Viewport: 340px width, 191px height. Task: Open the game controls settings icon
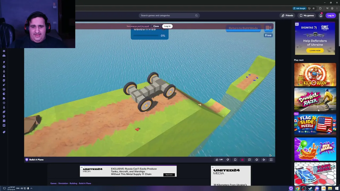coord(257,160)
